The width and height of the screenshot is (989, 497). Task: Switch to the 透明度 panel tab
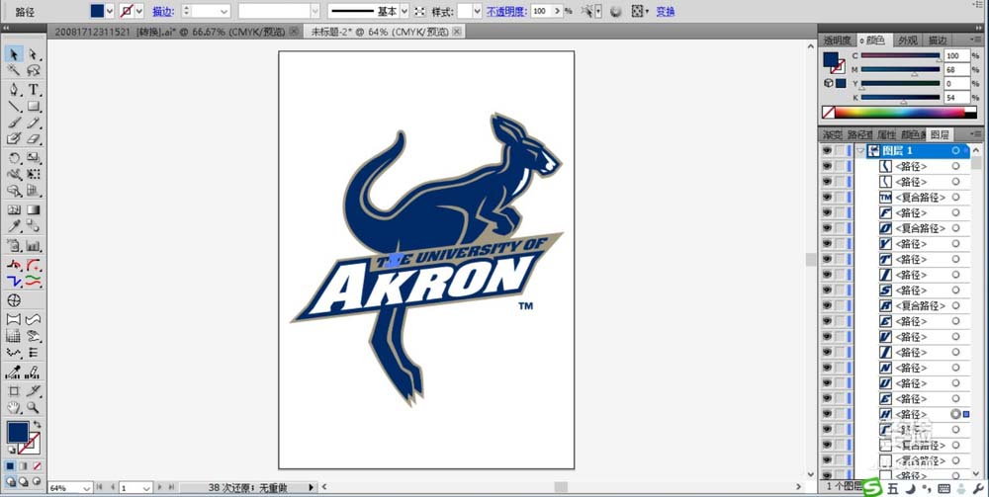coord(837,41)
